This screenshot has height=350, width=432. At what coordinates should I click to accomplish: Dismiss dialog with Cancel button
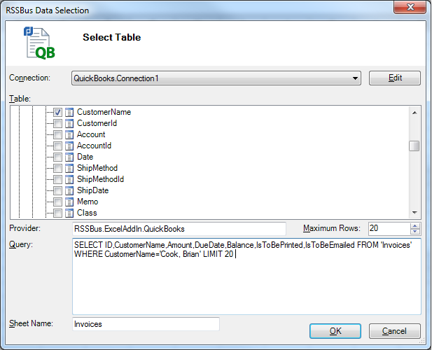(x=395, y=330)
